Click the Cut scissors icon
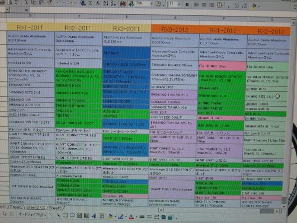 pyautogui.click(x=26, y=2)
